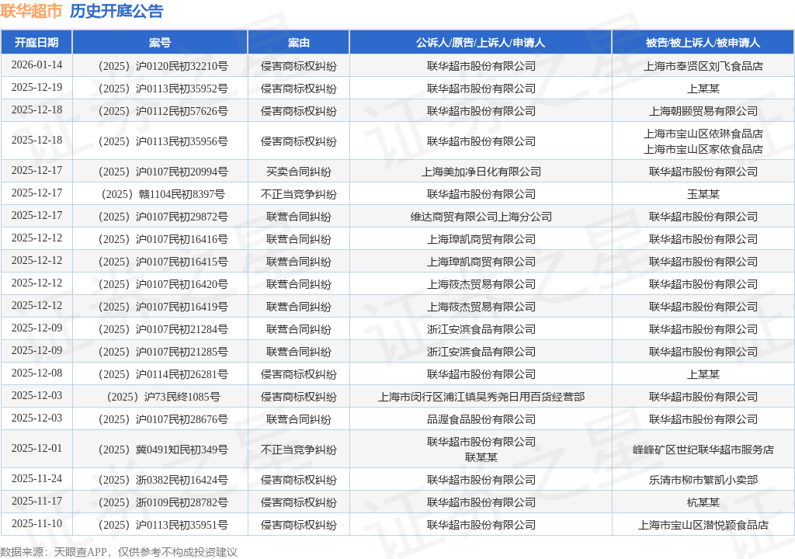Viewport: 795px width, 559px height.
Task: Click case number 沪0107民初20994号
Action: [163, 172]
